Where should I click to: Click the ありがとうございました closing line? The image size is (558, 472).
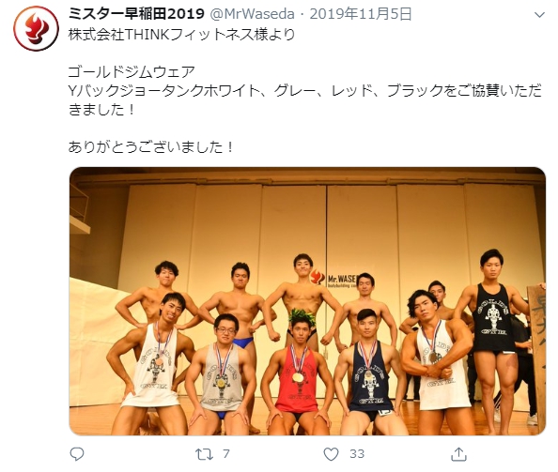(151, 146)
